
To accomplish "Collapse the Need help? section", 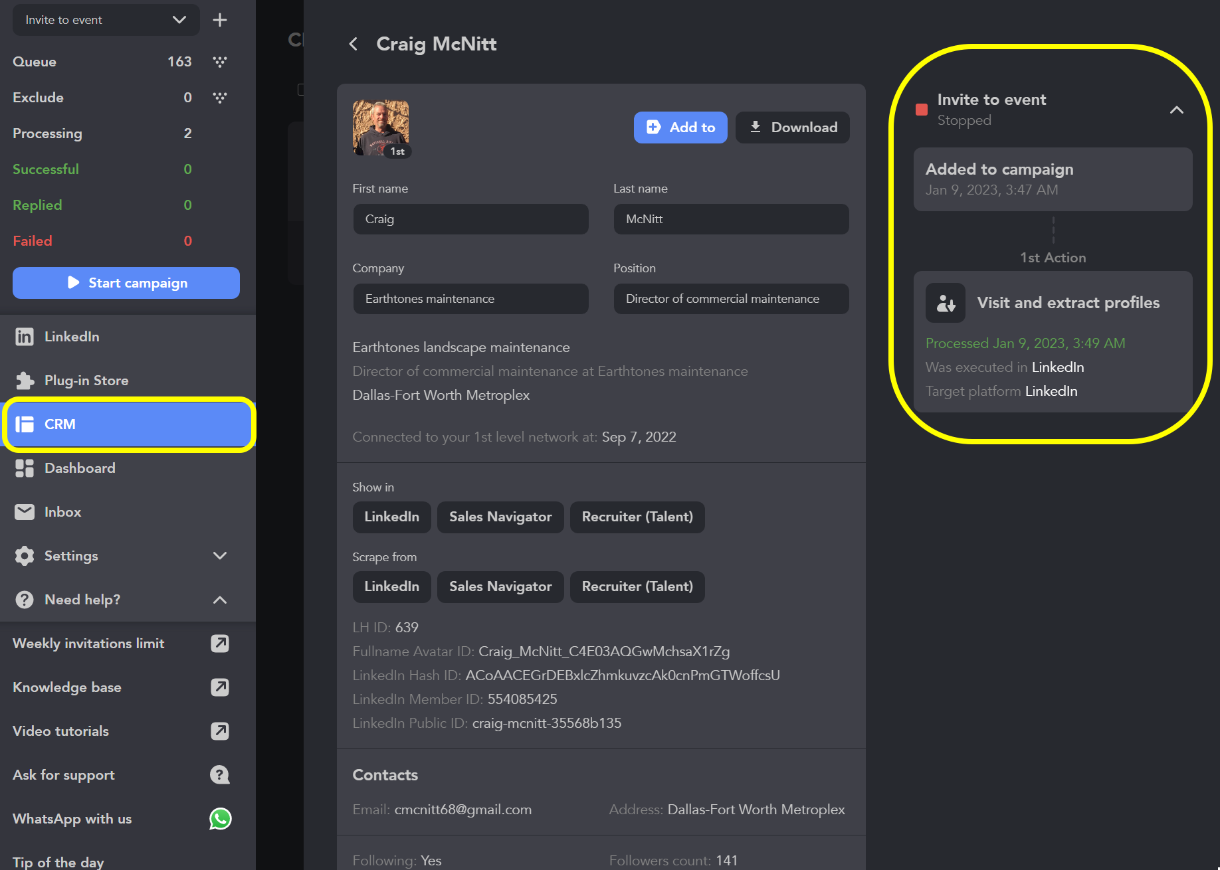I will click(x=220, y=600).
